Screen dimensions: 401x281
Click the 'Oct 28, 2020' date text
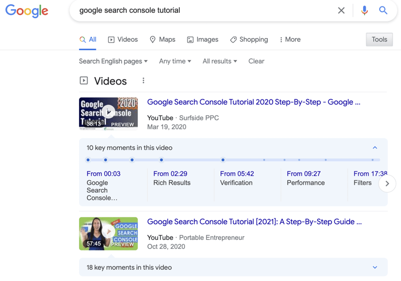pos(166,247)
